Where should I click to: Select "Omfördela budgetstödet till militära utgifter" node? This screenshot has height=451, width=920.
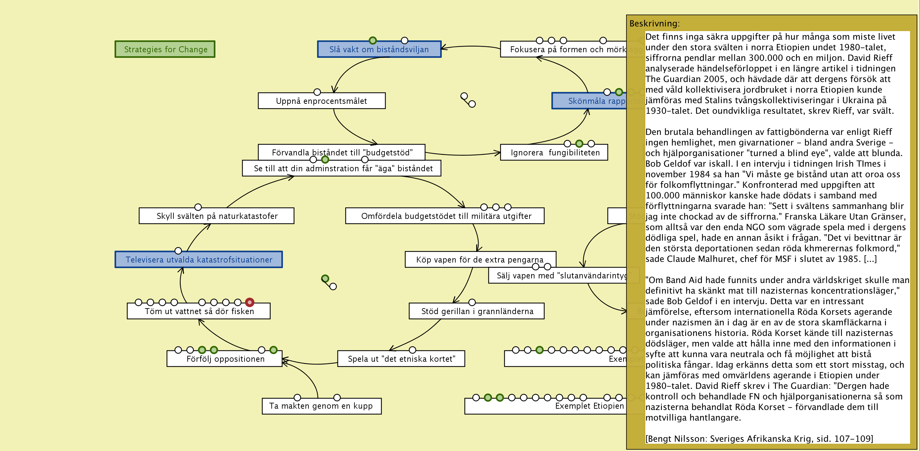446,216
